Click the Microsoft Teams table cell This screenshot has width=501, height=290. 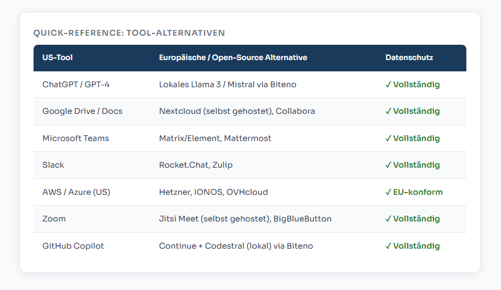point(76,138)
